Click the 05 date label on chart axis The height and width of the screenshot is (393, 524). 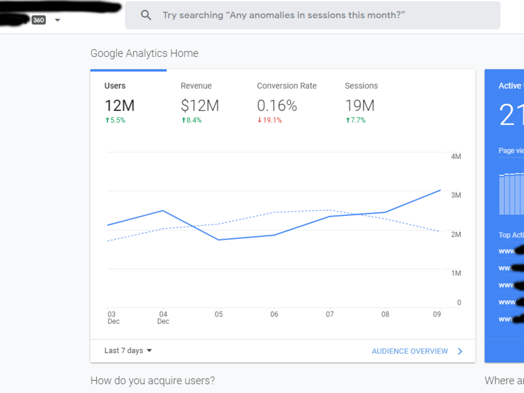219,314
